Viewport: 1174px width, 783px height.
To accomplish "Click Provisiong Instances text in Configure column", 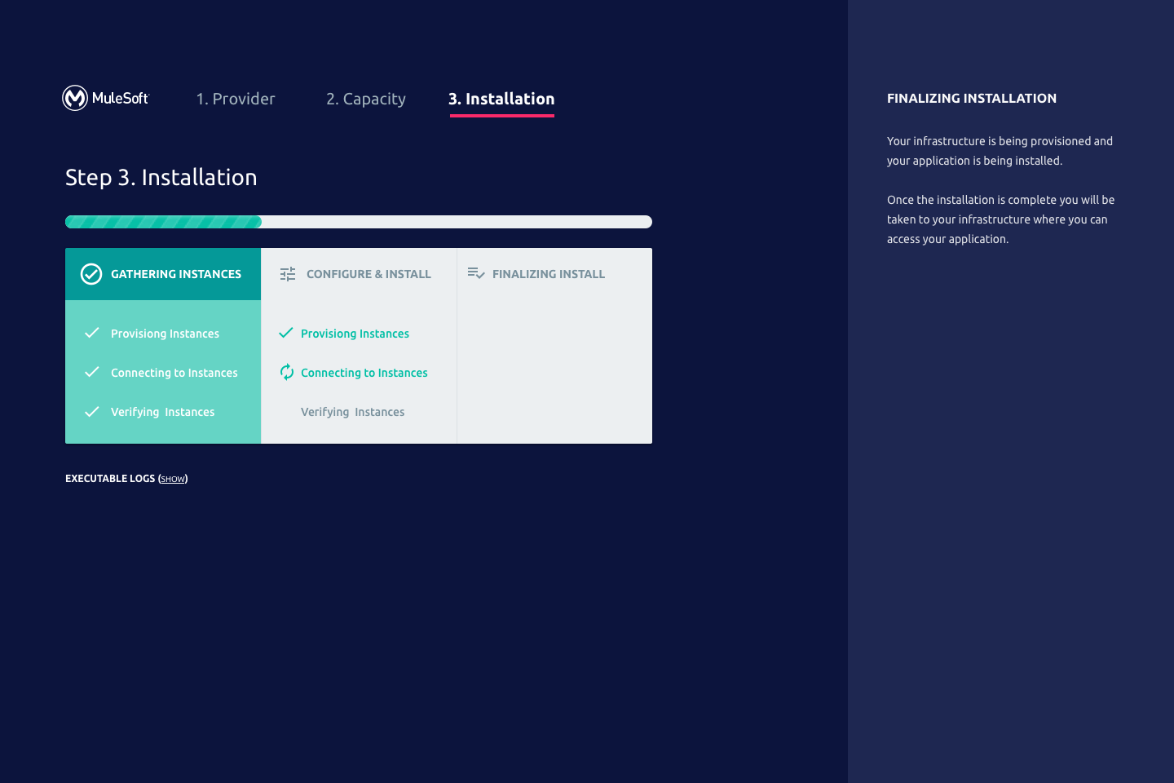I will click(355, 334).
